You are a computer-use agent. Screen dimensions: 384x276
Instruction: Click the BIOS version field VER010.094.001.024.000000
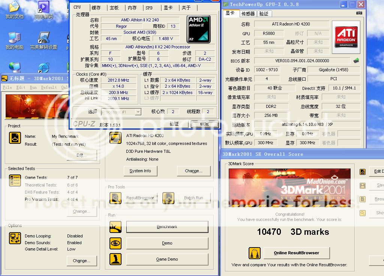(x=302, y=61)
